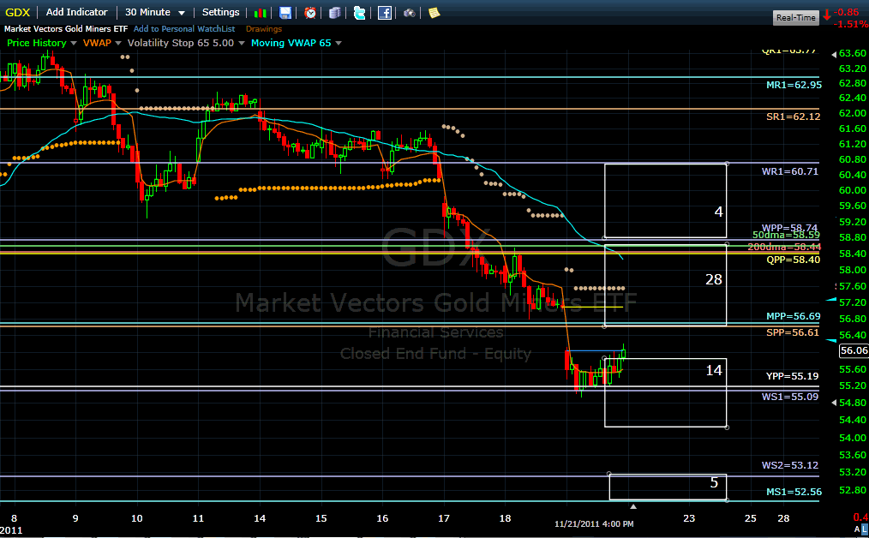Click the date label 14 on the time axis

260,518
